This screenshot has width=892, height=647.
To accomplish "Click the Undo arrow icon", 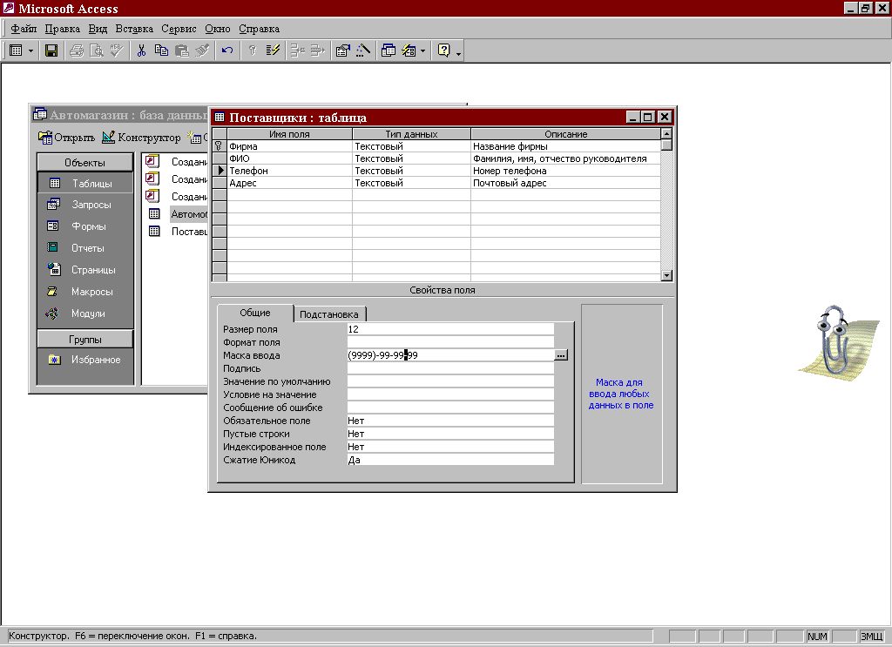I will point(227,51).
